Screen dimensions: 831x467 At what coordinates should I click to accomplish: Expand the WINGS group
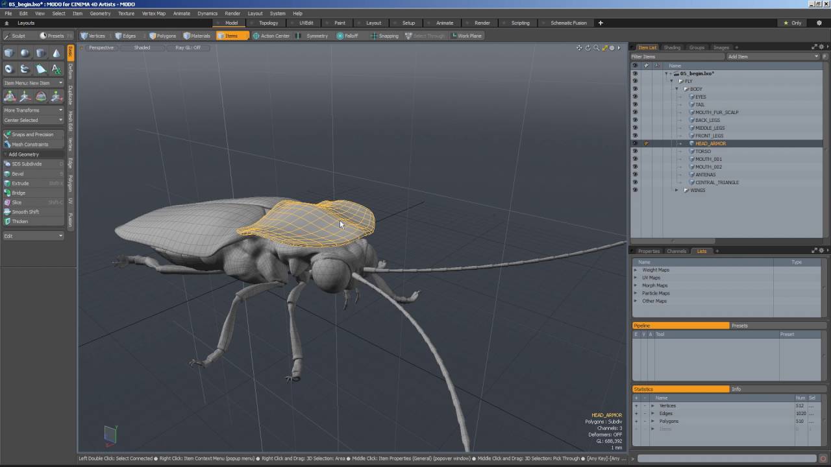tap(676, 190)
